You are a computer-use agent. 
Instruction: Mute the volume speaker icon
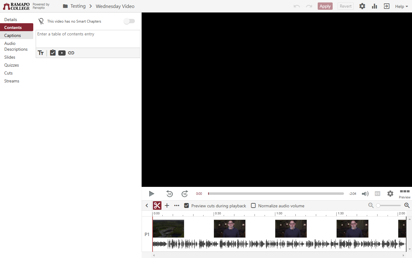[365, 194]
